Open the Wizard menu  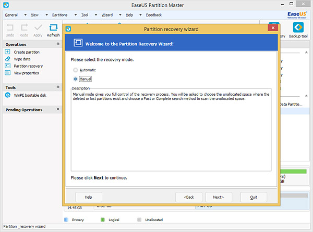107,15
